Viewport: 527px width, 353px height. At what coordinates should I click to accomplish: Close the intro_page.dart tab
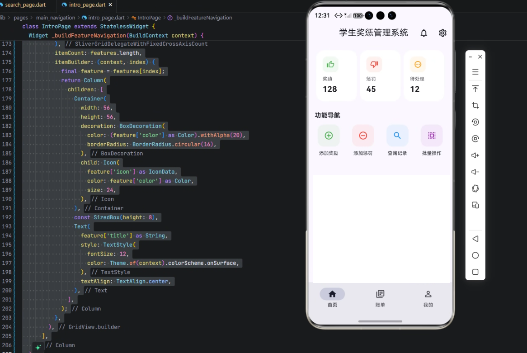click(110, 5)
